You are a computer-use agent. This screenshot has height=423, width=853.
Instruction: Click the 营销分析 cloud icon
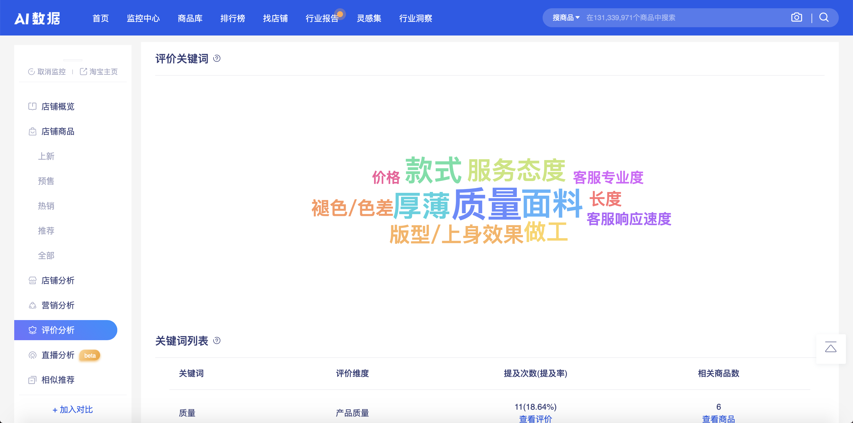(32, 306)
